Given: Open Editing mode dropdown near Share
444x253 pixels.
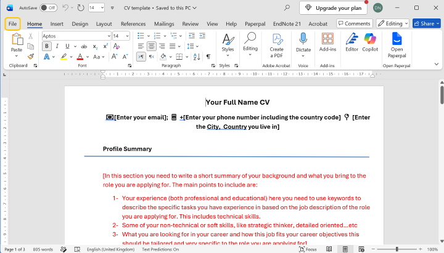Looking at the screenshot, I should [392, 23].
